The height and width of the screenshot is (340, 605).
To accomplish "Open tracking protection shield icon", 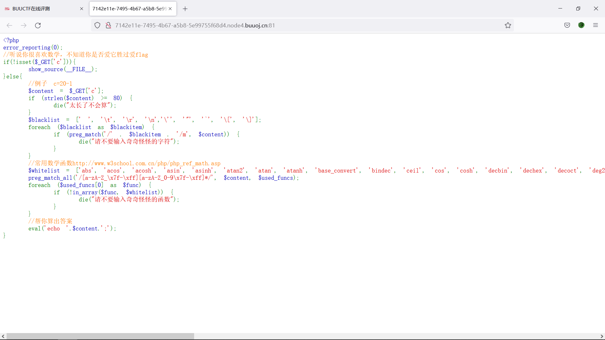I will [x=97, y=25].
